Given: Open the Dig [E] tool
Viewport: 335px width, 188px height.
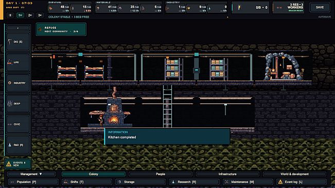Looking at the screenshot, I should [x=18, y=42].
